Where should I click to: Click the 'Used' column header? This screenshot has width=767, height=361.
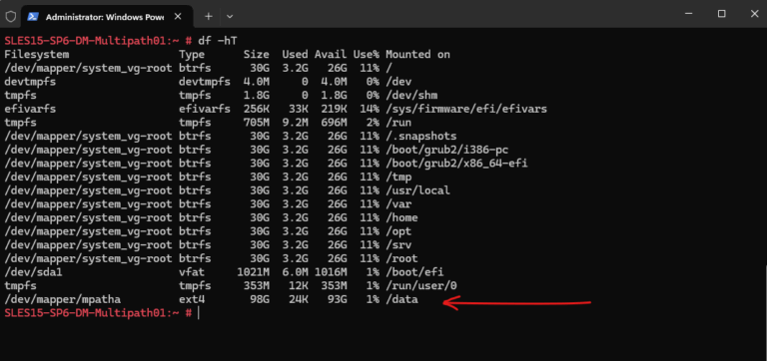(x=295, y=54)
